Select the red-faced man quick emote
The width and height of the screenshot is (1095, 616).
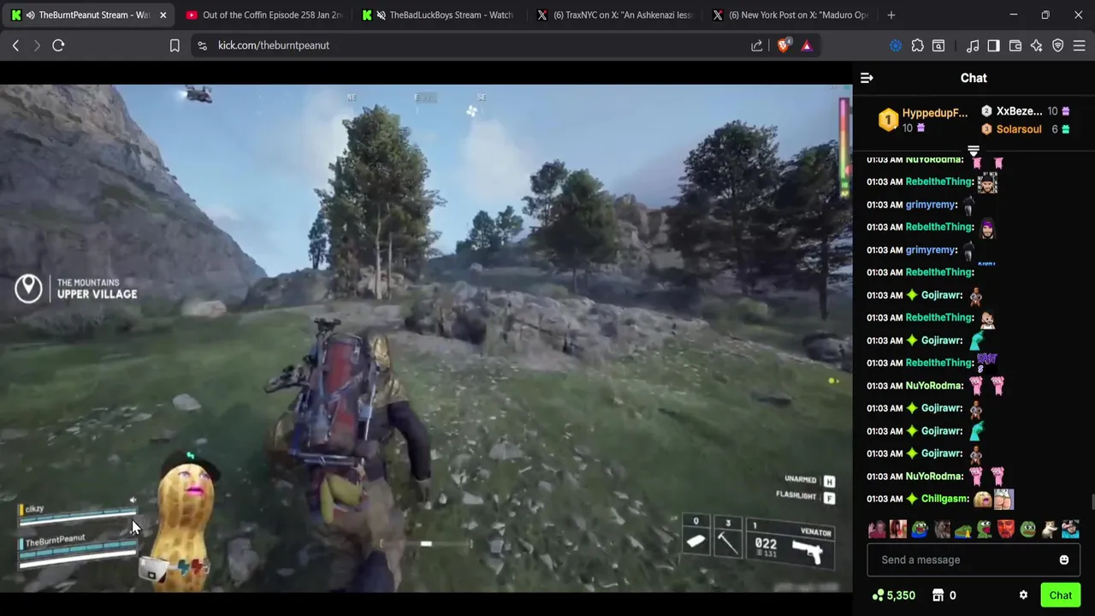[1006, 530]
